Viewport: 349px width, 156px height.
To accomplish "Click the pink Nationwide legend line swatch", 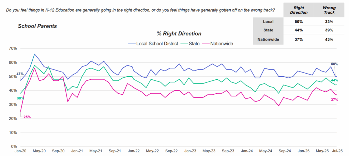I will [205, 44].
